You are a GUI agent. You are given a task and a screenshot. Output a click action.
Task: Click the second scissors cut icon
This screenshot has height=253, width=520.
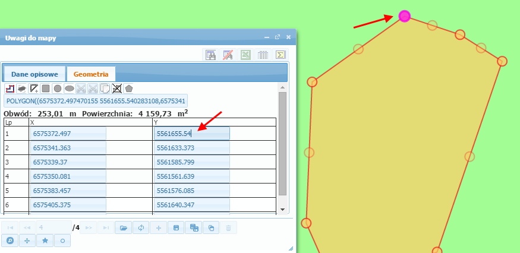pos(93,88)
